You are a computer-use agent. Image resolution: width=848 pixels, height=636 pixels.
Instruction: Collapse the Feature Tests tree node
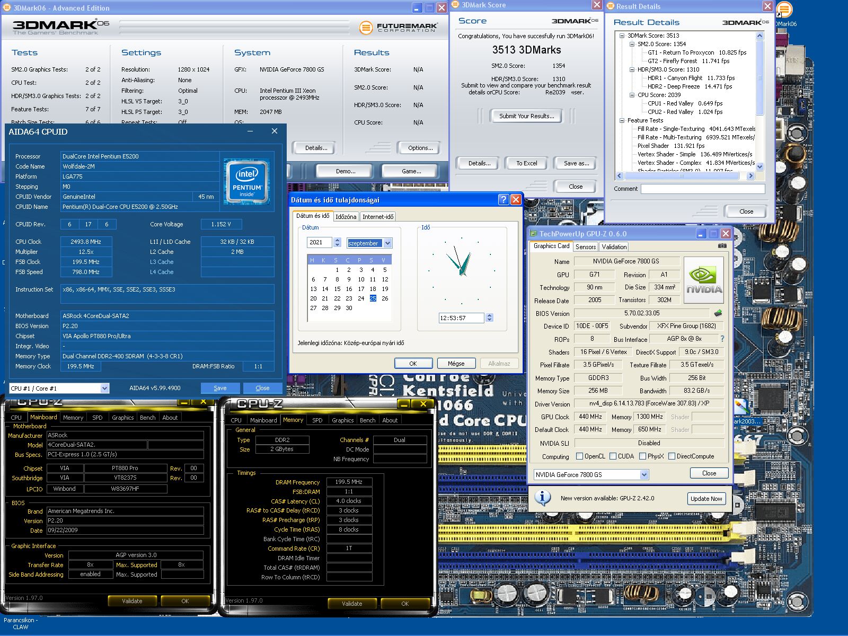(x=622, y=120)
